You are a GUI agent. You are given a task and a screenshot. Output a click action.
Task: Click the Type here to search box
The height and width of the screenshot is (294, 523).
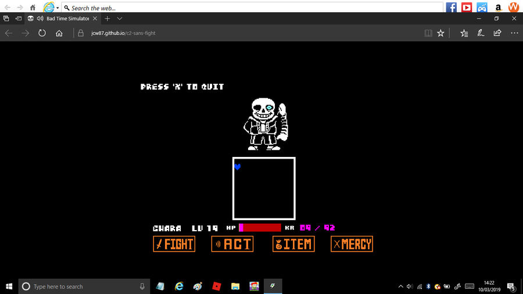point(84,286)
